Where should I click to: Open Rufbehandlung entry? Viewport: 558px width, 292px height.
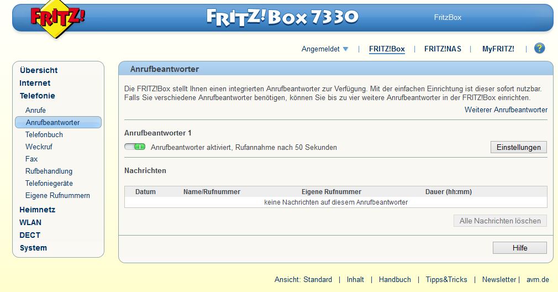tap(49, 171)
